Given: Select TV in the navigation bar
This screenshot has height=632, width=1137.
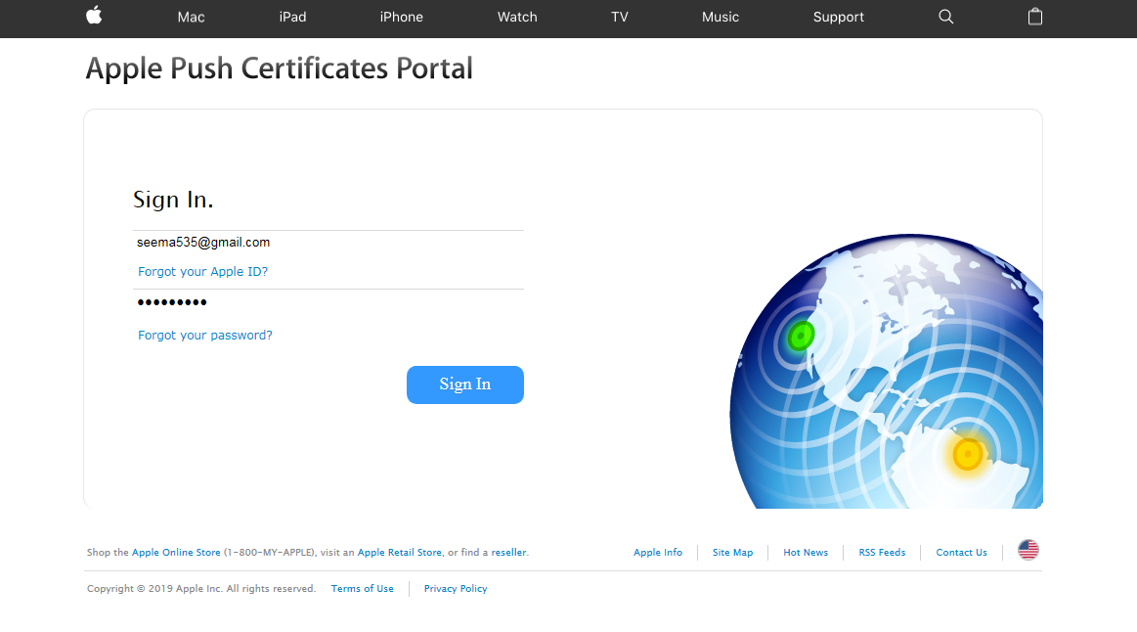Looking at the screenshot, I should [619, 17].
